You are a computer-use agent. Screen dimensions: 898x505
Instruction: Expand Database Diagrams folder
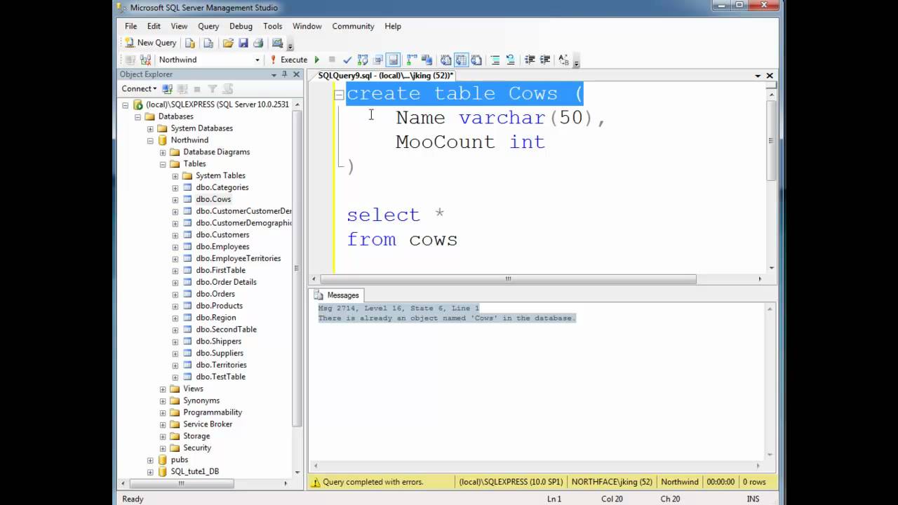(163, 152)
